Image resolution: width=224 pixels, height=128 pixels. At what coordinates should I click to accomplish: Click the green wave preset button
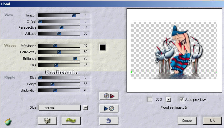tap(71, 121)
